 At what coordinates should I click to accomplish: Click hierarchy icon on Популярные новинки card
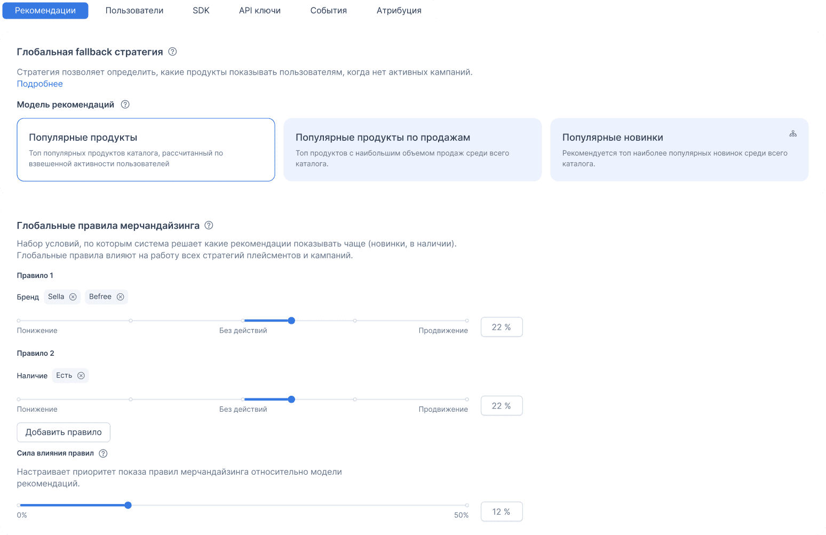pyautogui.click(x=792, y=133)
